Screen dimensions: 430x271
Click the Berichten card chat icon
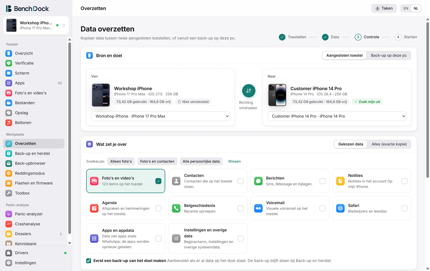click(x=258, y=181)
